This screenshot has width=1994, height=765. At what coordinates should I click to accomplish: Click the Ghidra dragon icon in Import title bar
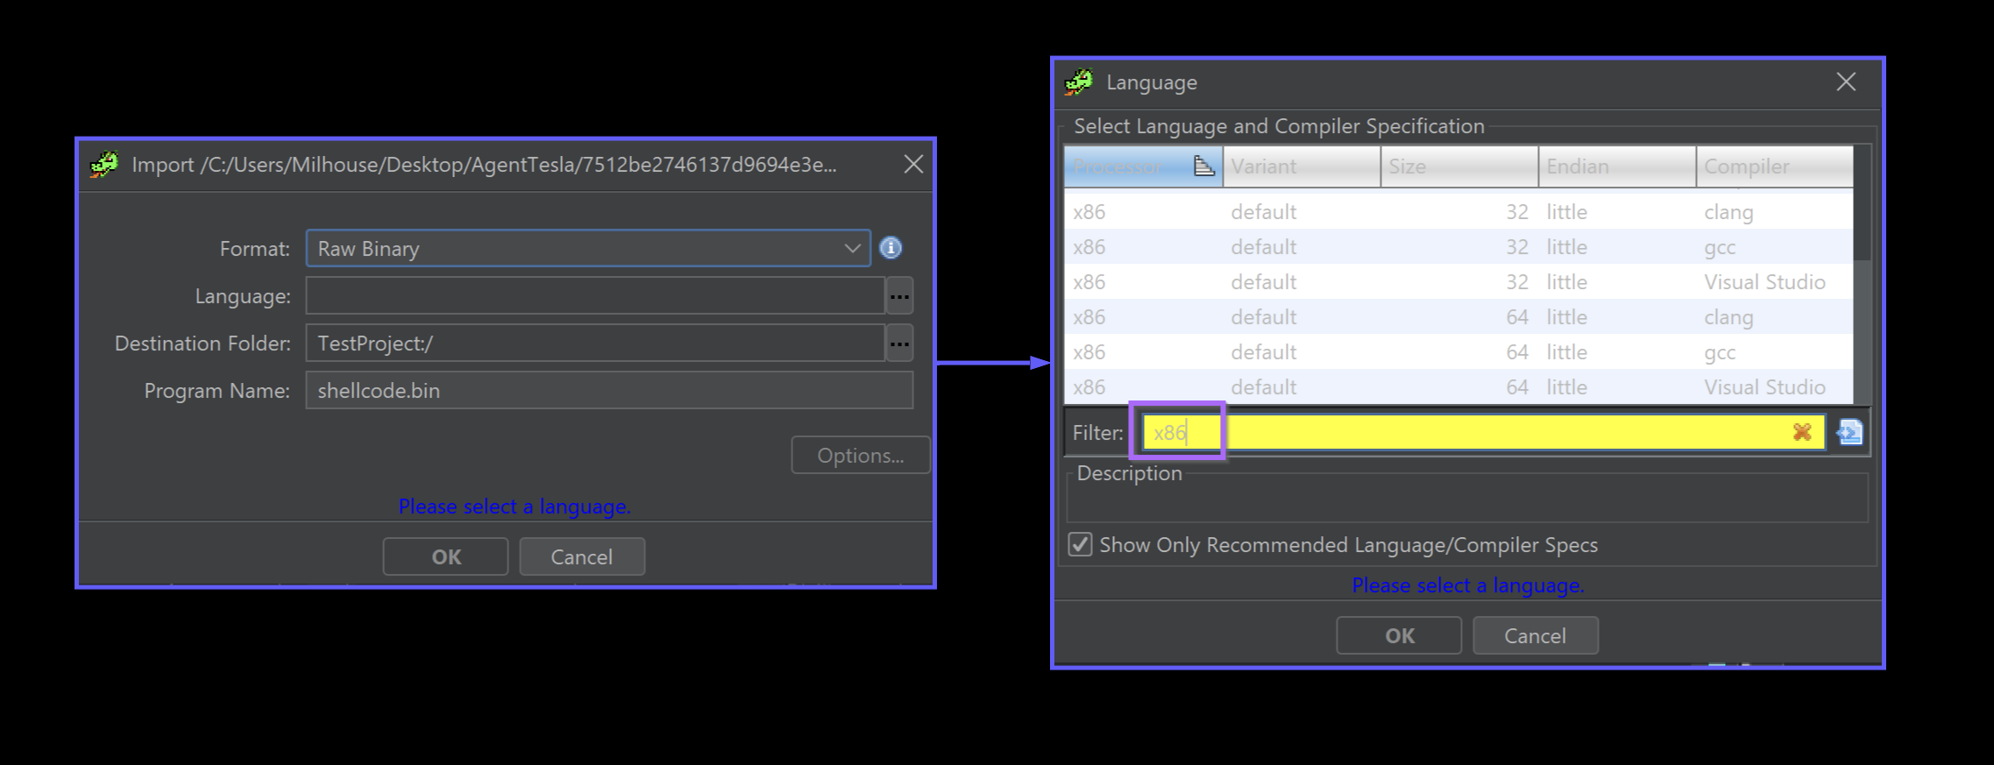104,164
